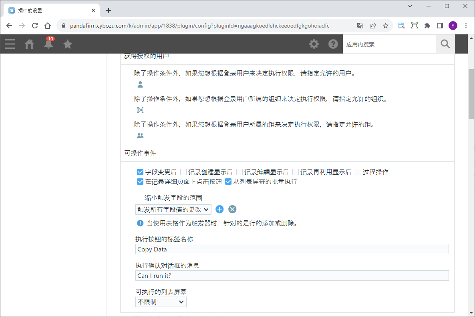Viewport: 475px width, 317px height.
Task: Add a trigger field with plus icon
Action: click(x=219, y=209)
